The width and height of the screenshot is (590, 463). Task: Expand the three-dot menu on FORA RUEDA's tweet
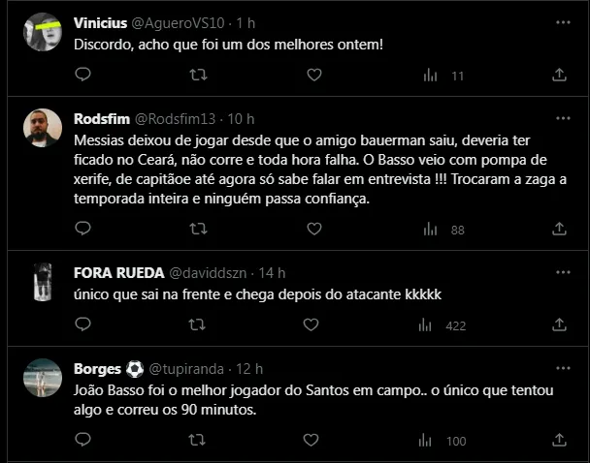tap(562, 272)
